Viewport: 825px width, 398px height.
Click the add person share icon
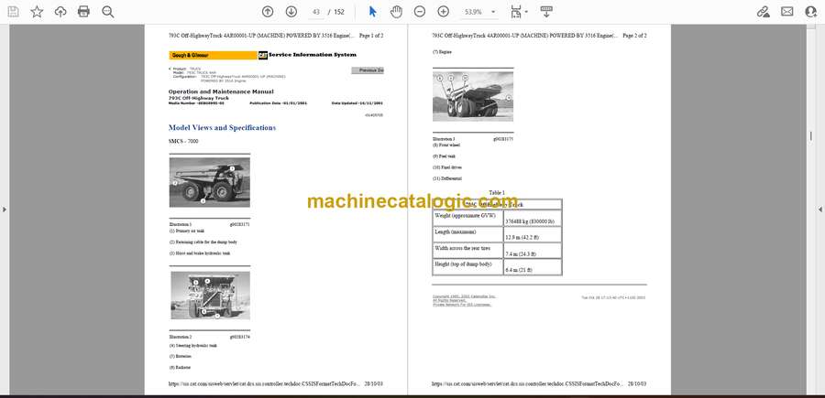[811, 12]
